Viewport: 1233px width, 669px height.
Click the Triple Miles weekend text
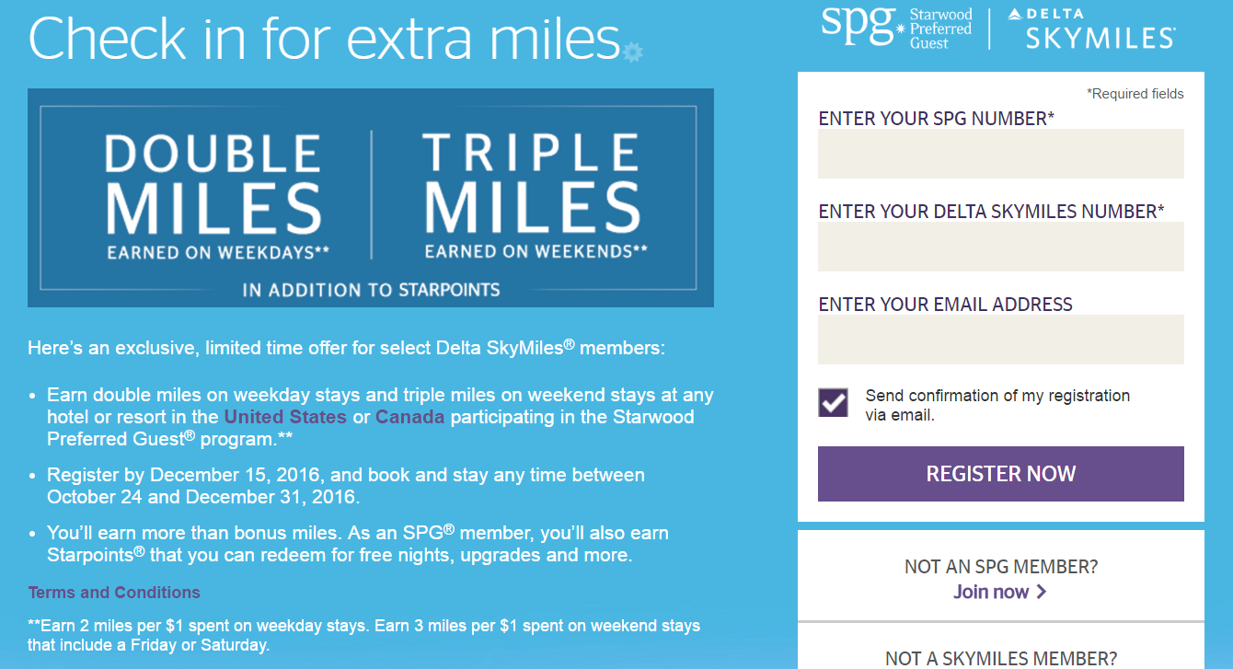[x=535, y=195]
